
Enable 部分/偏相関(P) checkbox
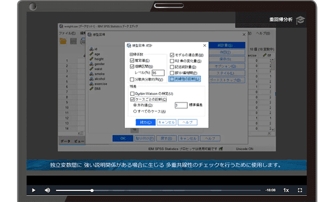(172, 73)
